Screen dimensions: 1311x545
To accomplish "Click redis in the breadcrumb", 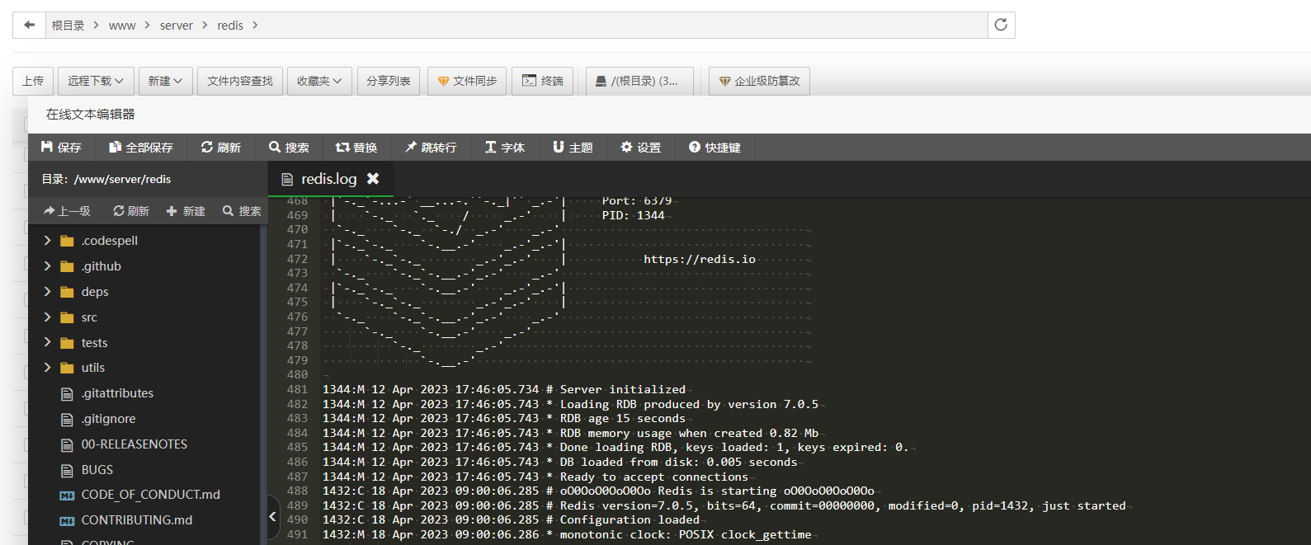I will coord(230,26).
